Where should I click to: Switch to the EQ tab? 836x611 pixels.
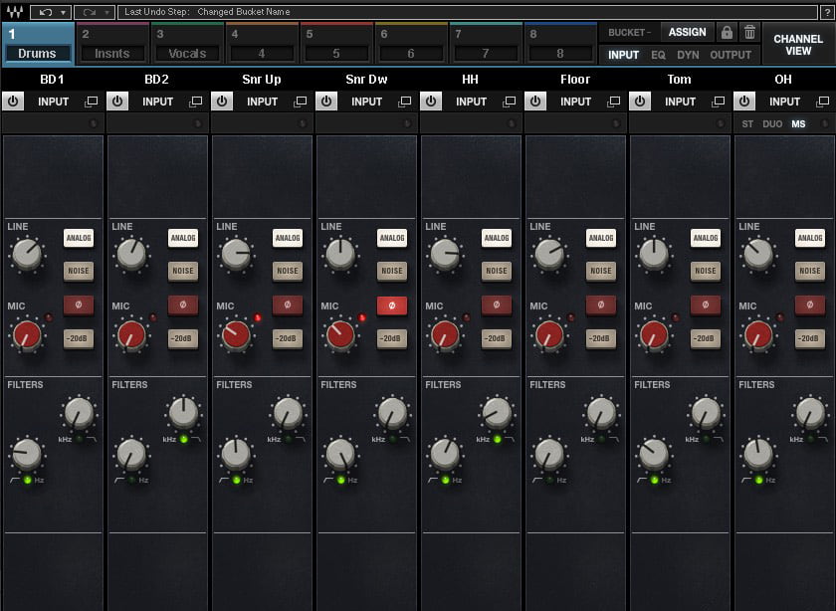pyautogui.click(x=658, y=55)
